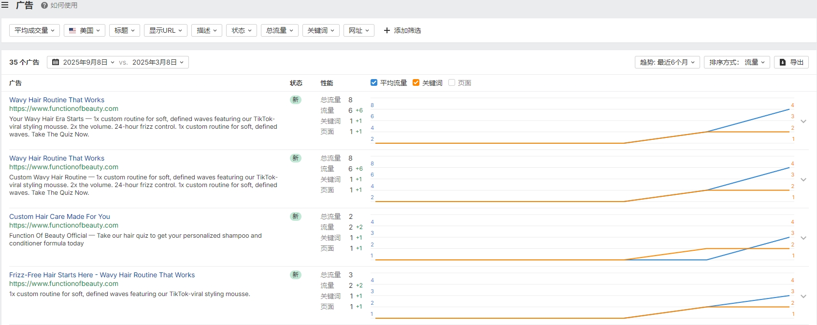Expand the Custom Hair Care Made For You row

pos(803,238)
